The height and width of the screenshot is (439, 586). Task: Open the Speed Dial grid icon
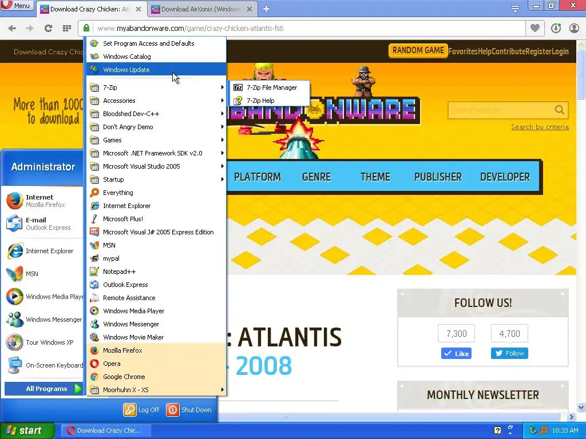67,29
